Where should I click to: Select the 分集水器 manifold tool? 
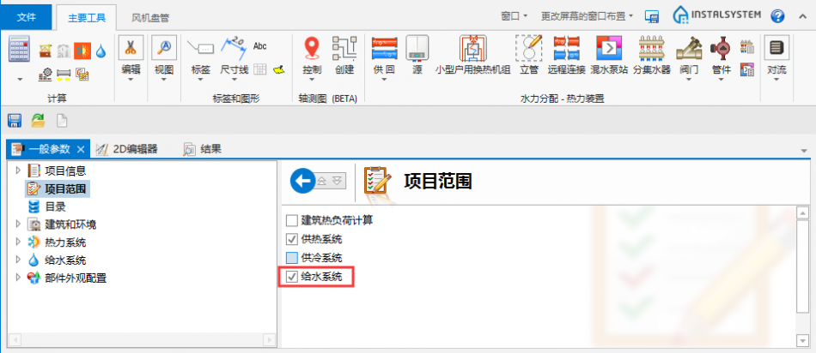pyautogui.click(x=652, y=48)
